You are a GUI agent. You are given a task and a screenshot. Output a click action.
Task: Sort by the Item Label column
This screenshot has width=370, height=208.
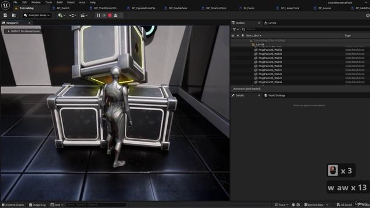(254, 36)
